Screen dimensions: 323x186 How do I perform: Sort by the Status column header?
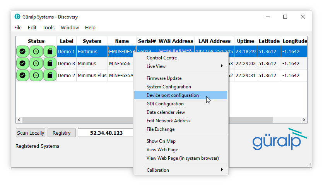[x=36, y=41]
